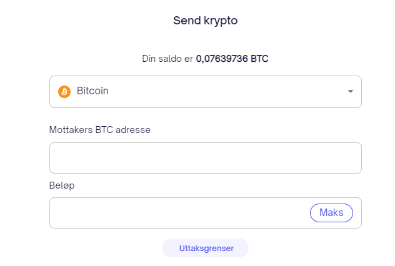
Task: Click the 0,07639736 BTC balance amount
Action: [x=232, y=59]
